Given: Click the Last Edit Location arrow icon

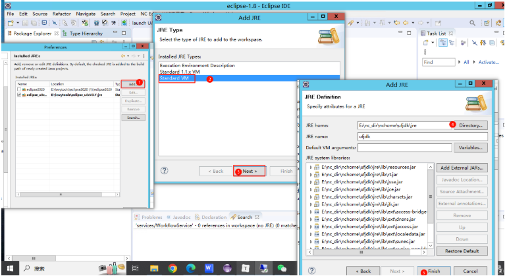Looking at the screenshot, I should coord(397,23).
